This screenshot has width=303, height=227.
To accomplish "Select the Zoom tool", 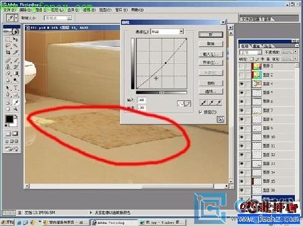I will (16, 109).
